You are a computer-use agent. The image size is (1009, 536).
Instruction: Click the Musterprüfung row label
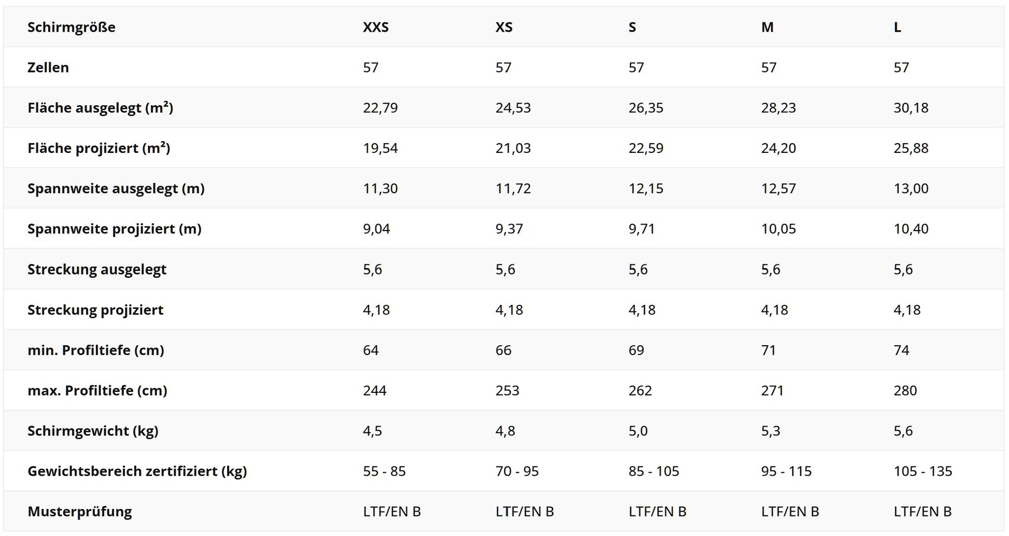(x=80, y=512)
